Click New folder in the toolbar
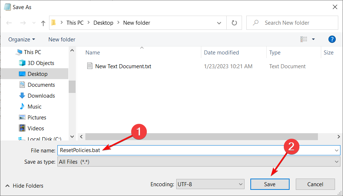The height and width of the screenshot is (196, 343). coord(62,39)
